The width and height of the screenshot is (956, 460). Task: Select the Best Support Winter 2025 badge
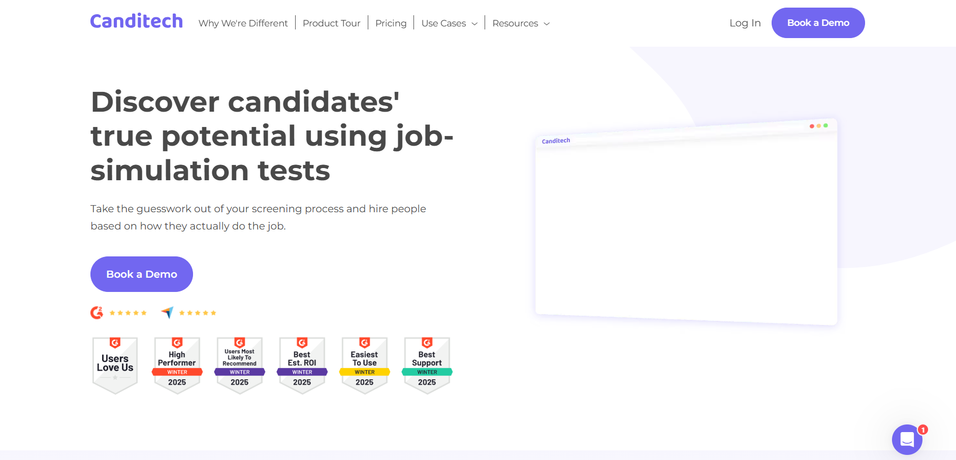click(x=427, y=366)
